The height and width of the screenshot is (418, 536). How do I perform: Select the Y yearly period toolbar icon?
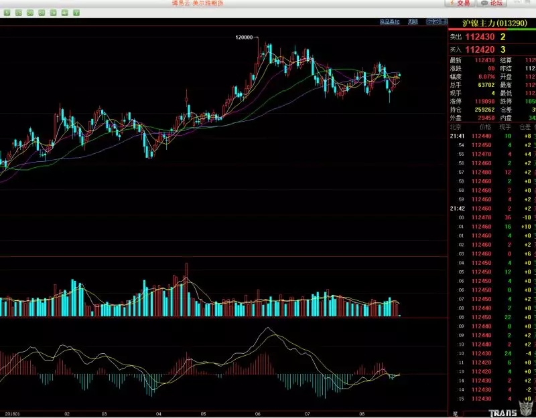coord(76,13)
